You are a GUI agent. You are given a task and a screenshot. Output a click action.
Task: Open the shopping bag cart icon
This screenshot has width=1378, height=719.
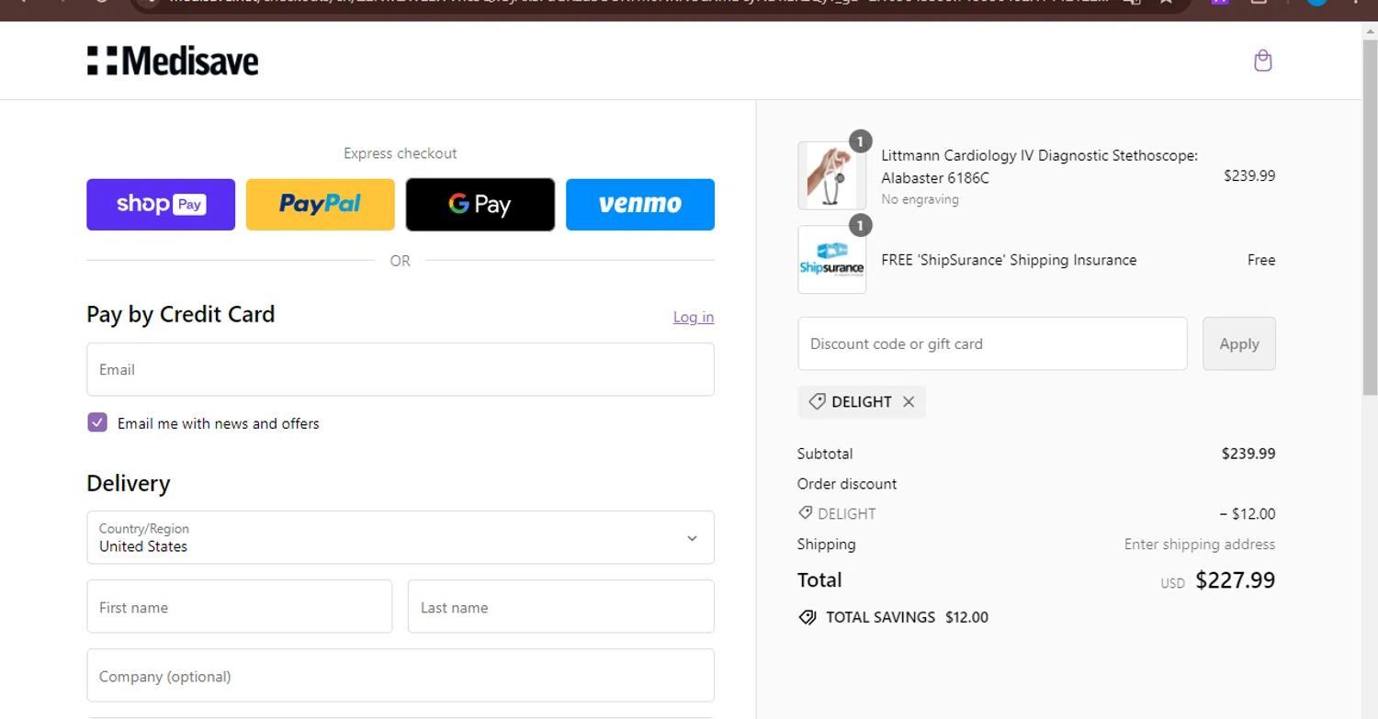(x=1262, y=61)
